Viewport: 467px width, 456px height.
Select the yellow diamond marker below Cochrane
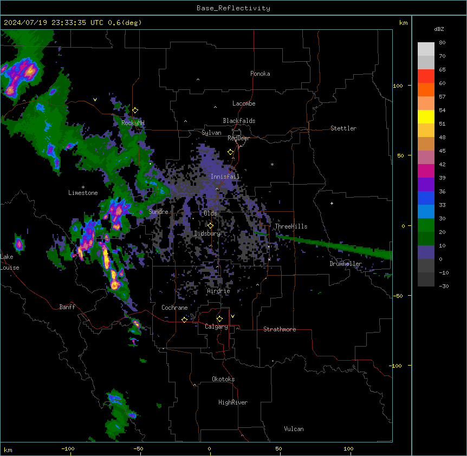pyautogui.click(x=184, y=320)
